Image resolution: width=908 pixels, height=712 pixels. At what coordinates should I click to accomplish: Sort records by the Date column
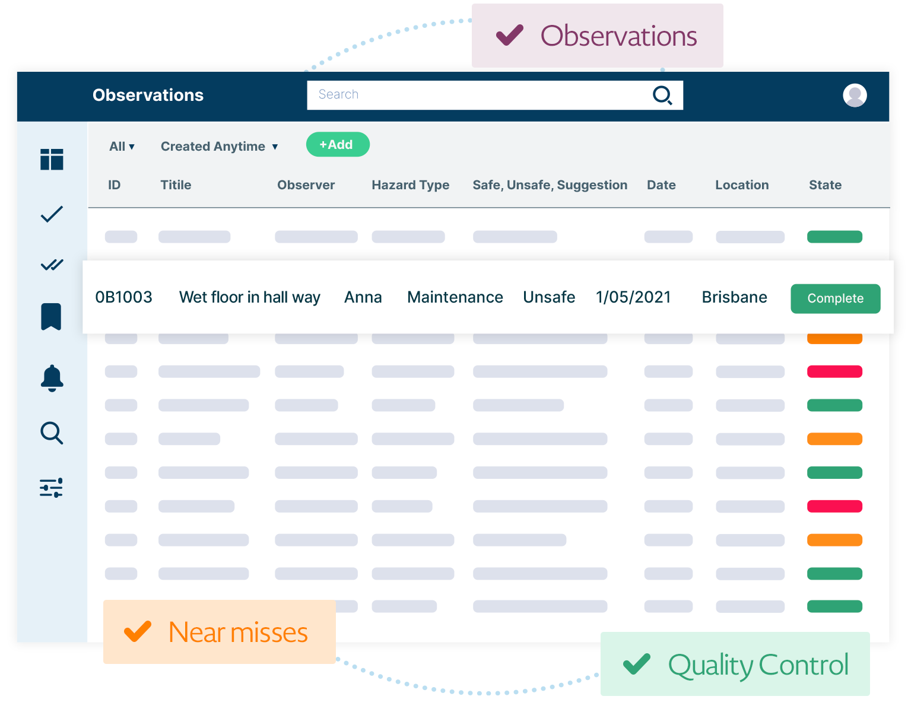(661, 185)
